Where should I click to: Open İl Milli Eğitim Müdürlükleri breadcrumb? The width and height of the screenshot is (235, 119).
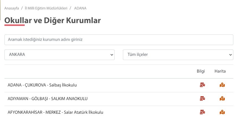[46, 8]
